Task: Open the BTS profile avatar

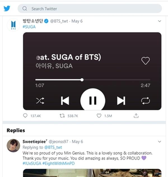Action: (x=13, y=25)
